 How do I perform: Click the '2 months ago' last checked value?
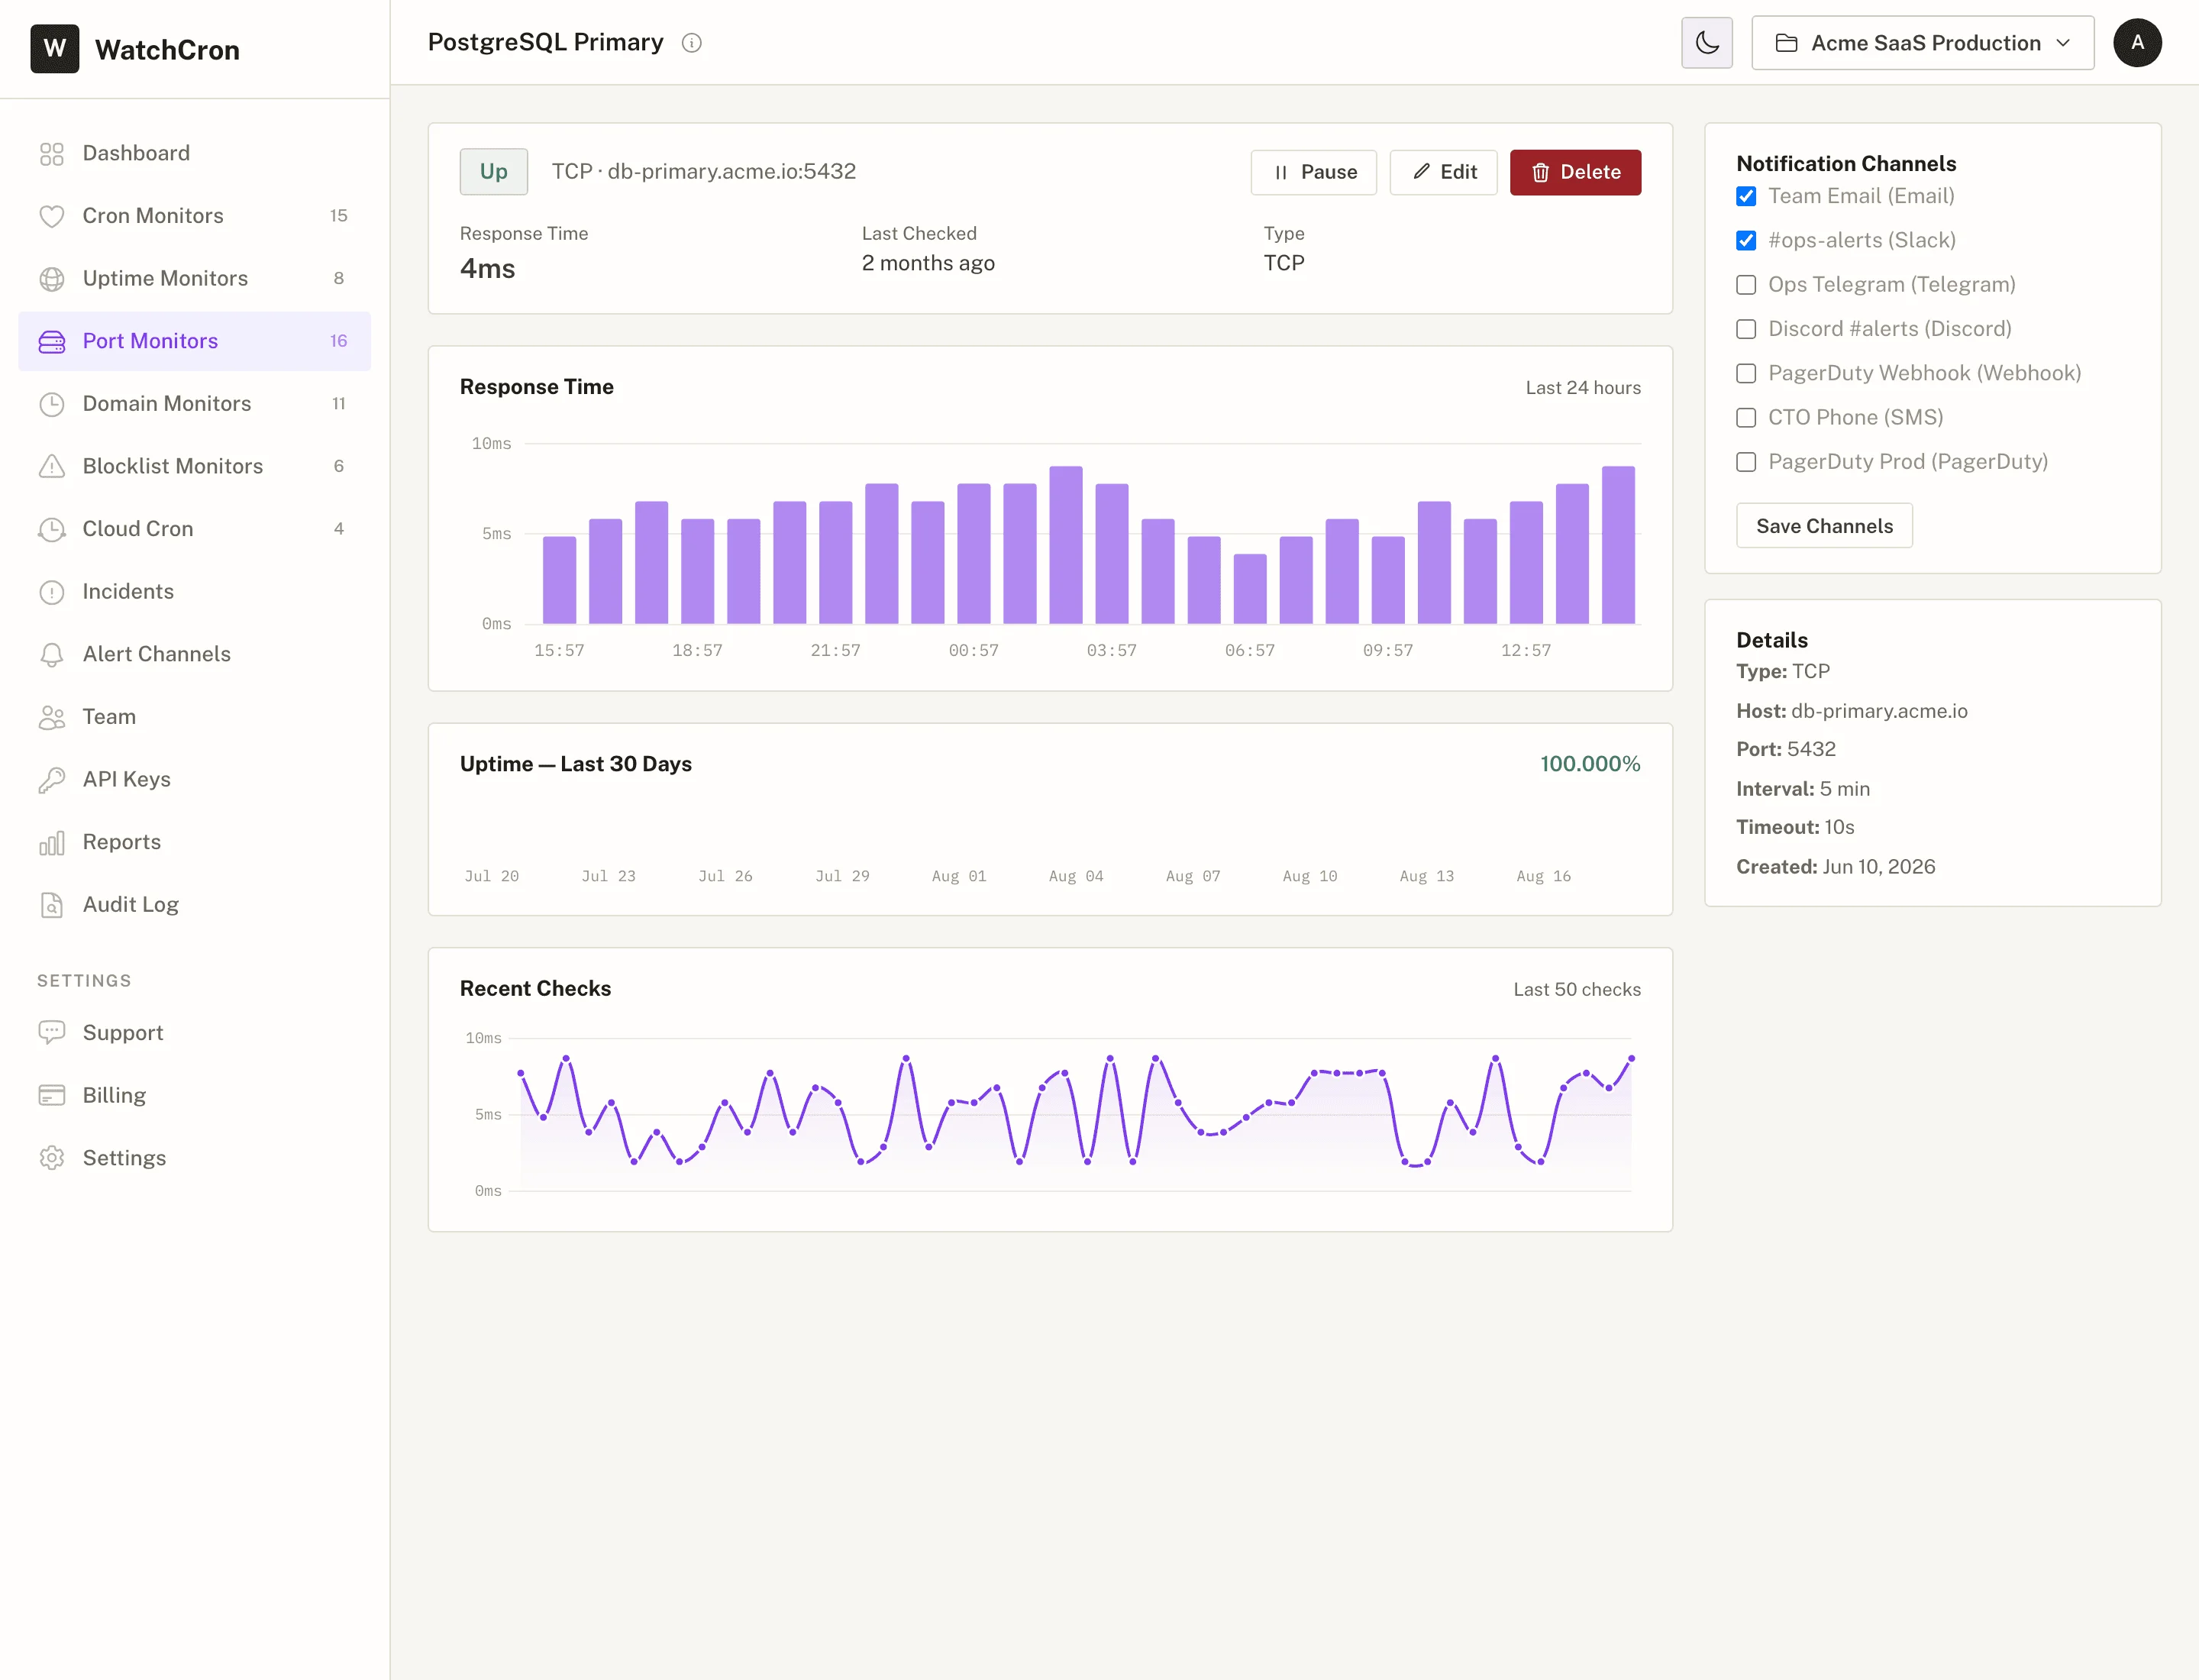click(x=928, y=263)
